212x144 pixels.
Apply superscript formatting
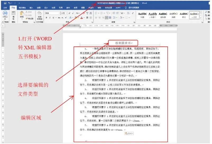[x=66, y=17]
